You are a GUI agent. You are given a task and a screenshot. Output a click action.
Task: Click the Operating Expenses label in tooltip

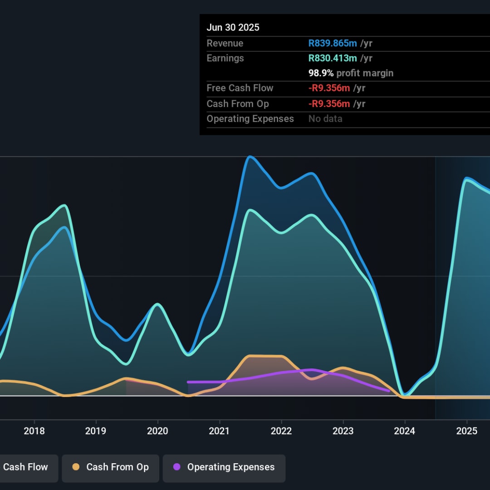[x=250, y=119]
